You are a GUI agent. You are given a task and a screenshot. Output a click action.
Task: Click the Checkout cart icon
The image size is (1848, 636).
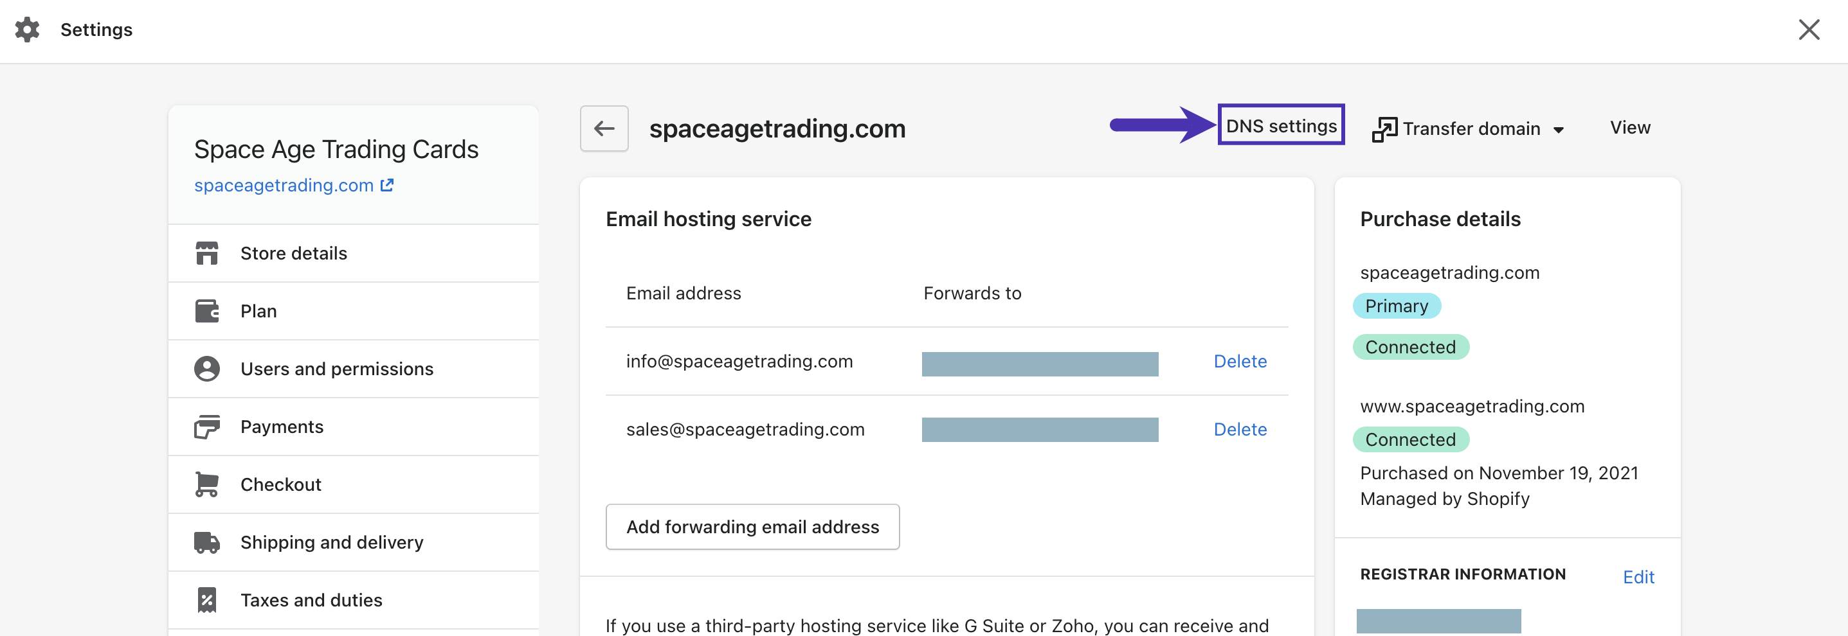point(206,484)
